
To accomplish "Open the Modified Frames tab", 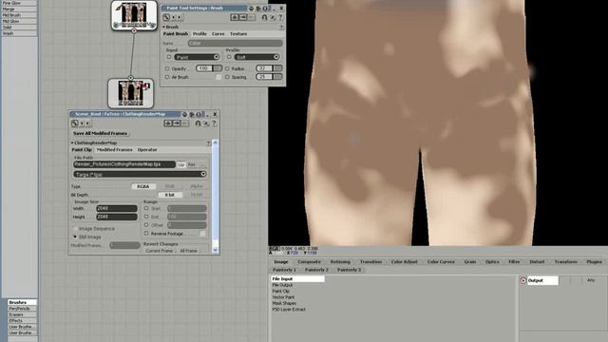I will pos(114,150).
